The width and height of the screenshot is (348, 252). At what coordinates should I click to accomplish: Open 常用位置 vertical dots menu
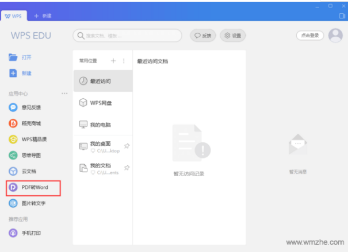click(x=124, y=61)
